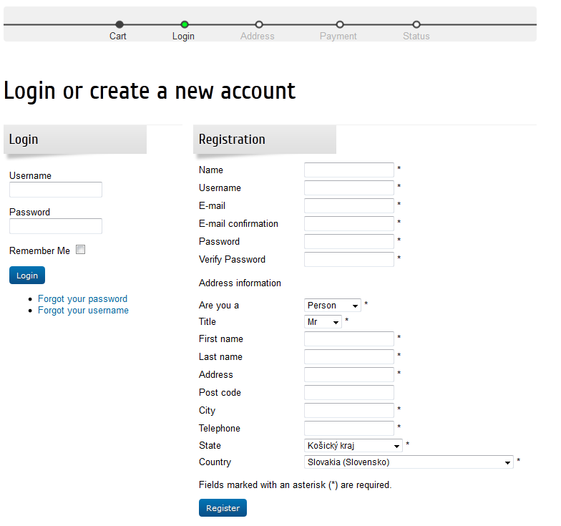Open the Forgot your password link
561x526 pixels.
tap(83, 299)
